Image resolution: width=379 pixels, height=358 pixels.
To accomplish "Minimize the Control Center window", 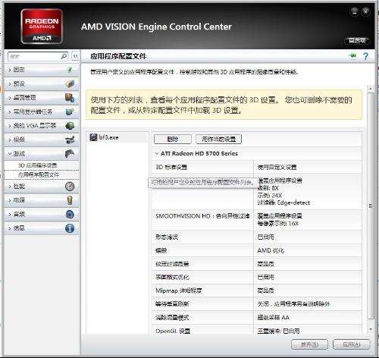I will click(x=354, y=11).
